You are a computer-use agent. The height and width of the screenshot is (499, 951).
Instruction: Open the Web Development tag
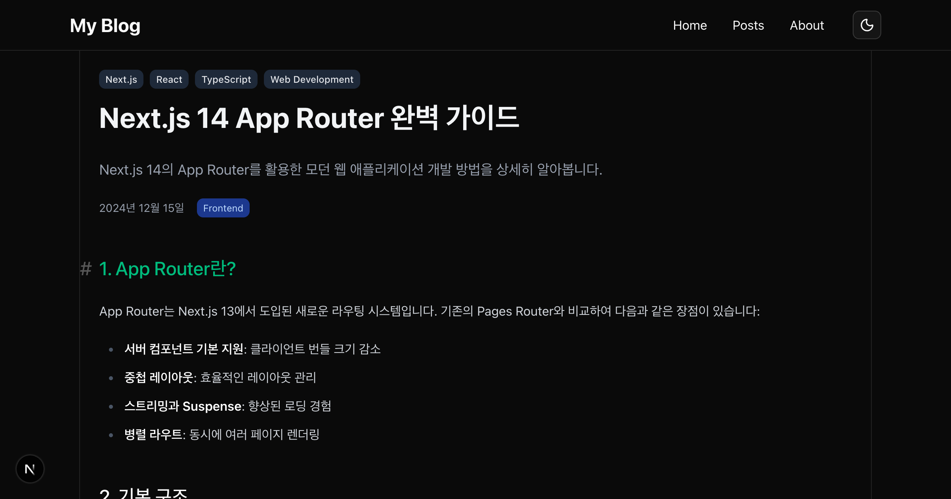click(312, 79)
